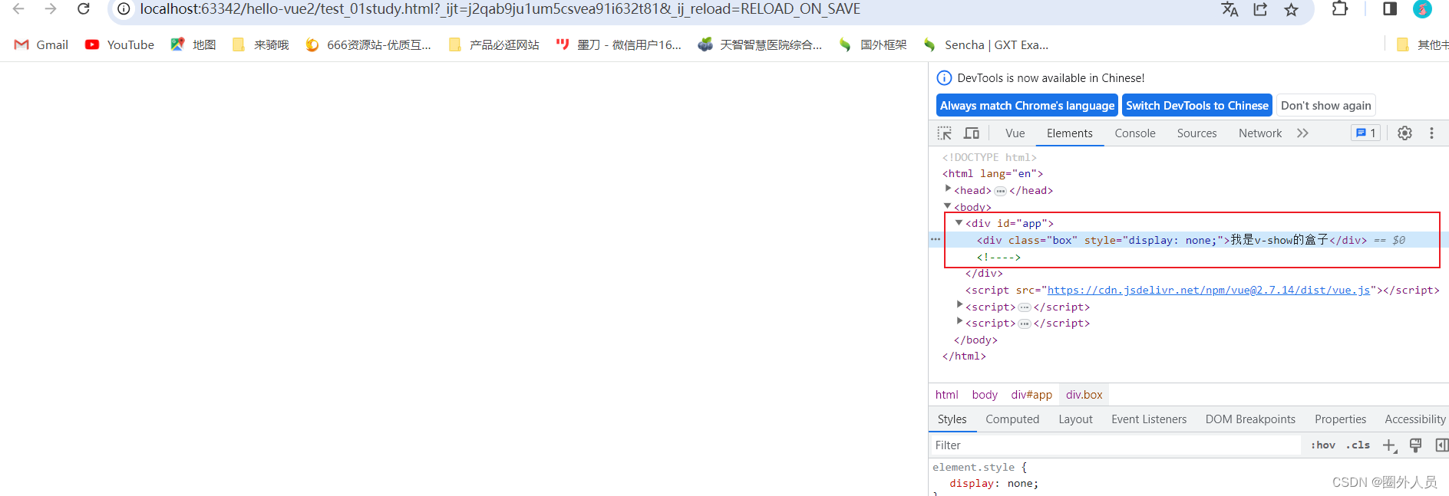Open 产品必逛网站 bookmark folder
The image size is (1449, 496).
[x=494, y=44]
